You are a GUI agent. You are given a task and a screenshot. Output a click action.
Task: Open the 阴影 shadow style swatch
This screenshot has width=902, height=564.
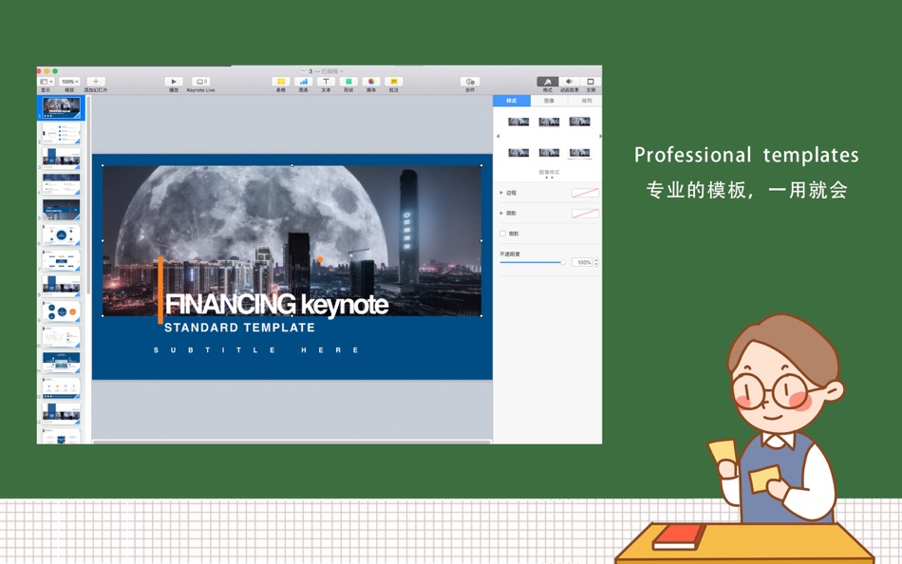point(585,214)
